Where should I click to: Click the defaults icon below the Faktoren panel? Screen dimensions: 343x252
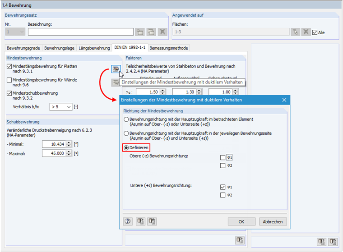pos(240,240)
